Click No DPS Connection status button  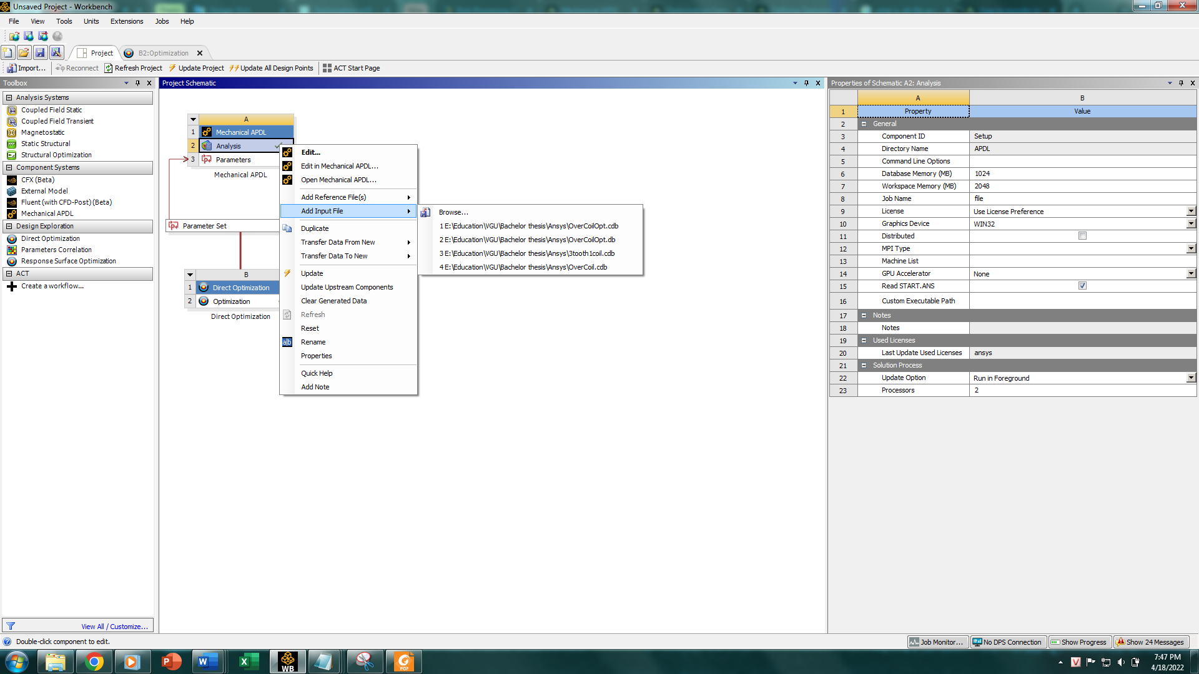[1007, 642]
